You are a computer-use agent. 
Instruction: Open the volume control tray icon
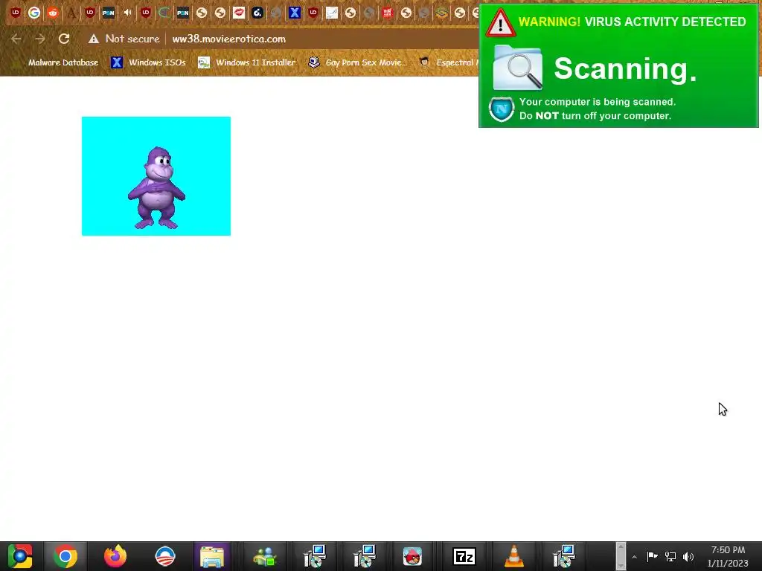pos(688,556)
